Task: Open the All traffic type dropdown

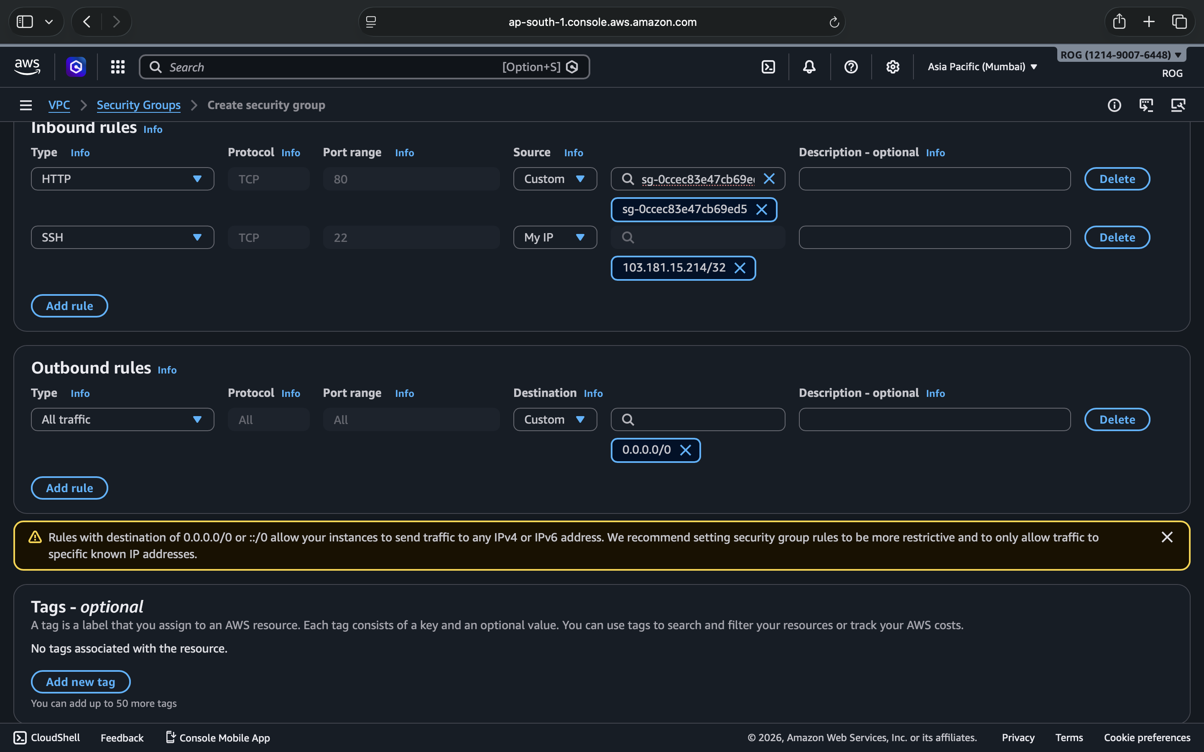Action: click(x=122, y=420)
